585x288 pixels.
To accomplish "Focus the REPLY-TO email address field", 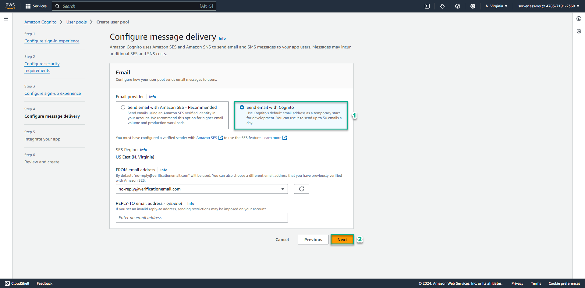I will coord(202,218).
